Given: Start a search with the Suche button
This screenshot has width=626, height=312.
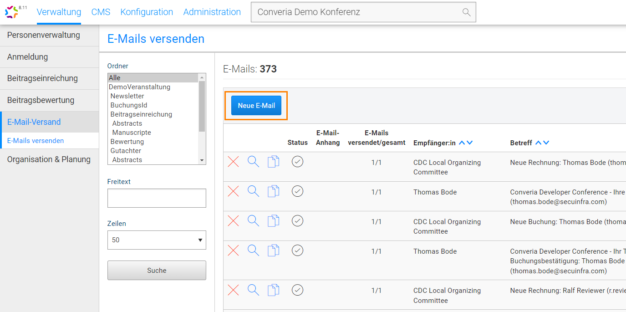Looking at the screenshot, I should (x=157, y=270).
